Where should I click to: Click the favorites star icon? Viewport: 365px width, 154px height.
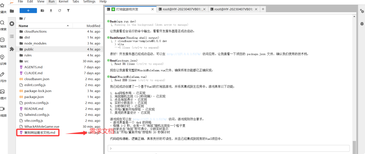pos(2,5)
